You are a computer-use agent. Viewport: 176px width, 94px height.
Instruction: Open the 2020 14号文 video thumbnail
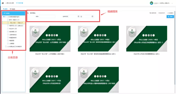click(x=147, y=39)
